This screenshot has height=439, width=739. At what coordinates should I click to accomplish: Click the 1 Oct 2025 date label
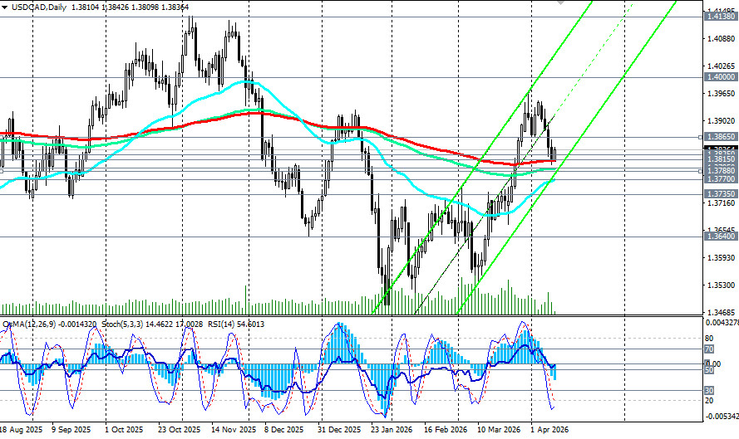124,430
